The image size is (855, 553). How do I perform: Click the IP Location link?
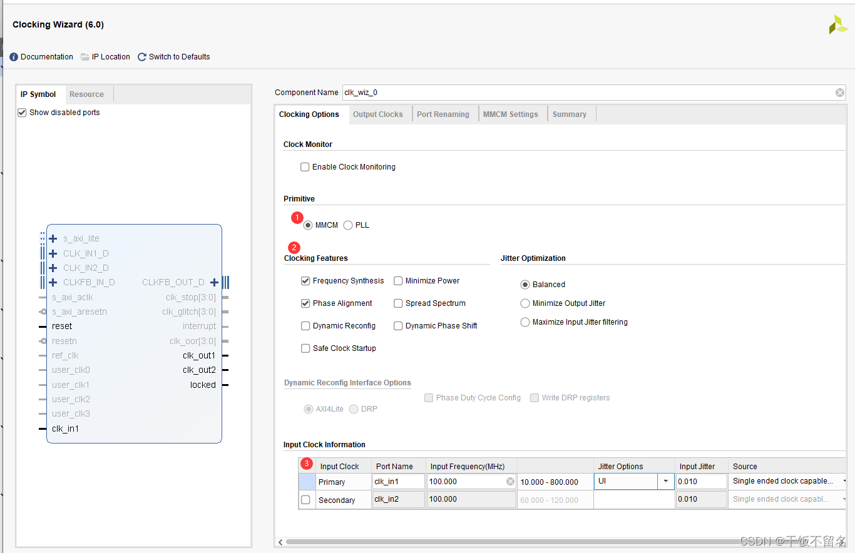tap(111, 57)
